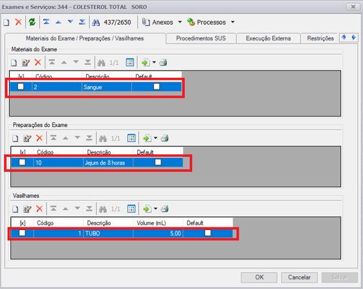Switch to the Procedimentos SUS tab
The height and width of the screenshot is (289, 363).
pyautogui.click(x=201, y=38)
